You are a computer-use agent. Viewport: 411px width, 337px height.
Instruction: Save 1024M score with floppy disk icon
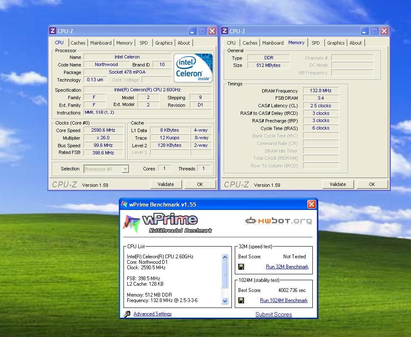coord(241,300)
